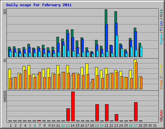Screen dimensions: 165x129
Task: Click the day 11 axis label
Action: point(58,125)
